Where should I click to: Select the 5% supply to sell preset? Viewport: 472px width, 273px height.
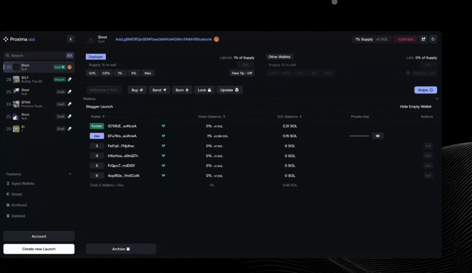(x=134, y=73)
